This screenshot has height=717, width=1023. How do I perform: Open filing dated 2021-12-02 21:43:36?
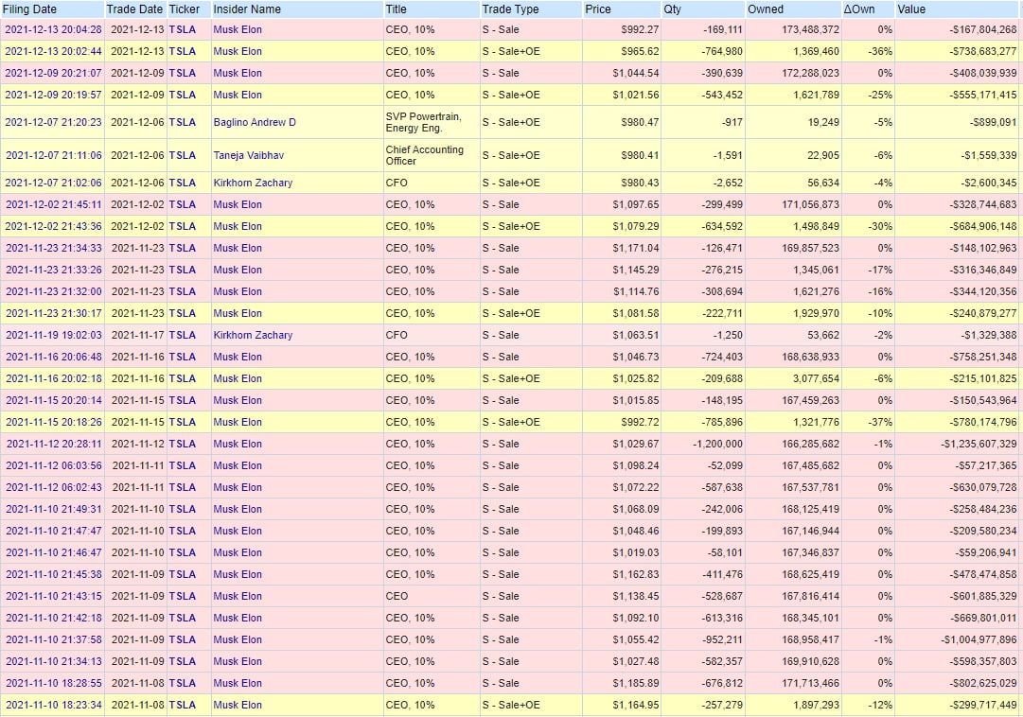click(54, 226)
